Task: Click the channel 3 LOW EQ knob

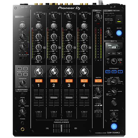Action: (x=69, y=58)
